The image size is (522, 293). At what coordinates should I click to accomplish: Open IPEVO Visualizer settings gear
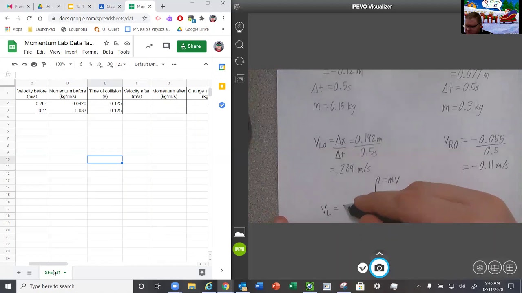237,7
